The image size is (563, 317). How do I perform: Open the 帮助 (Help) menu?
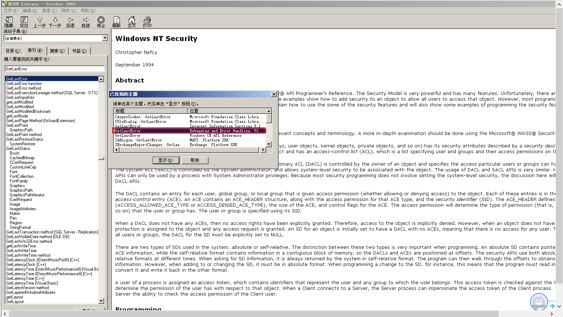pos(88,11)
